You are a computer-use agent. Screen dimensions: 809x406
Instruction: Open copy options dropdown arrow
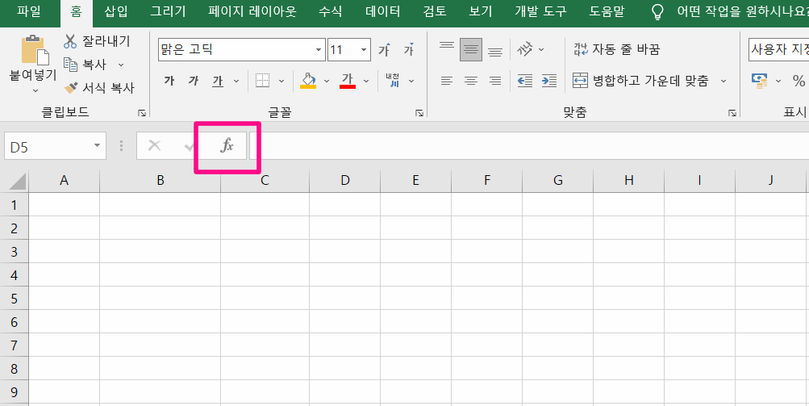pos(121,65)
